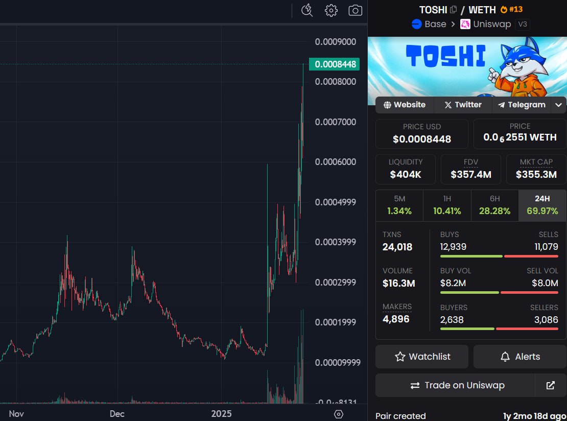The image size is (567, 421).
Task: Click the MKT CAP $355.3M box
Action: 536,169
